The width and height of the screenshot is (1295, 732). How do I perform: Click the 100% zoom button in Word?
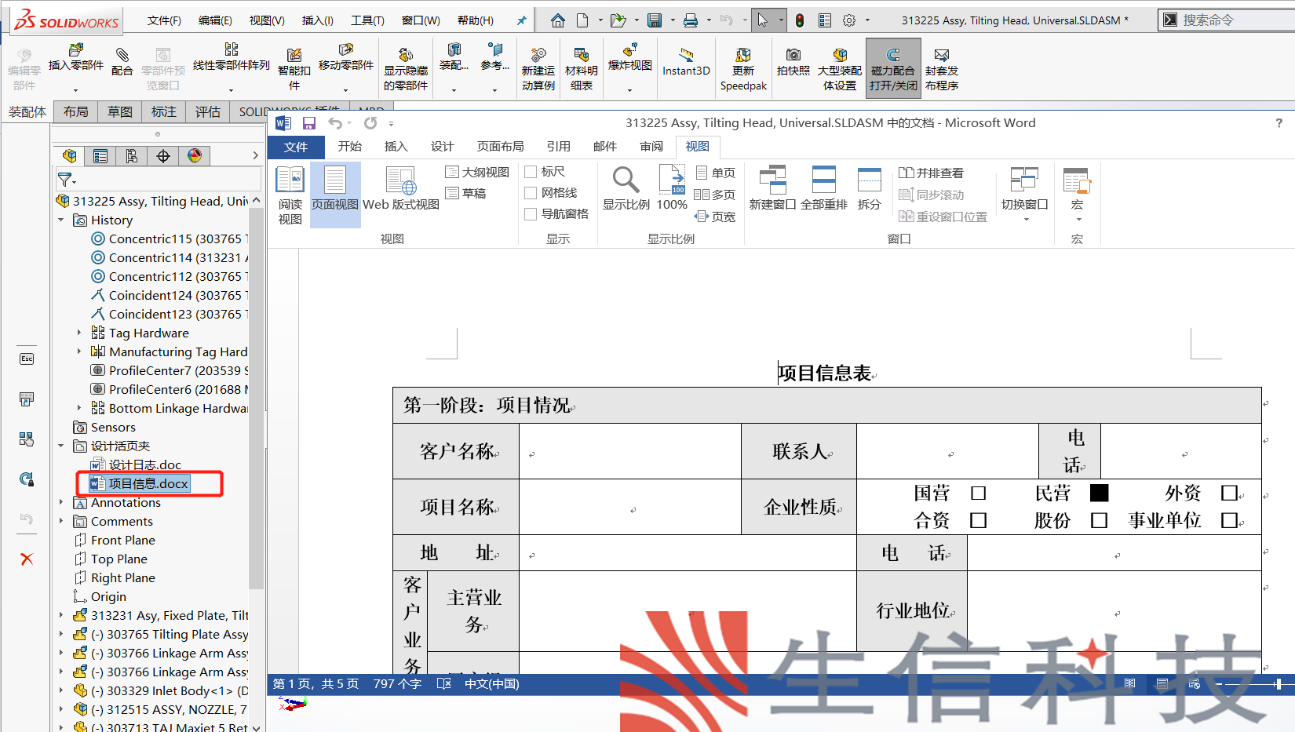[673, 189]
